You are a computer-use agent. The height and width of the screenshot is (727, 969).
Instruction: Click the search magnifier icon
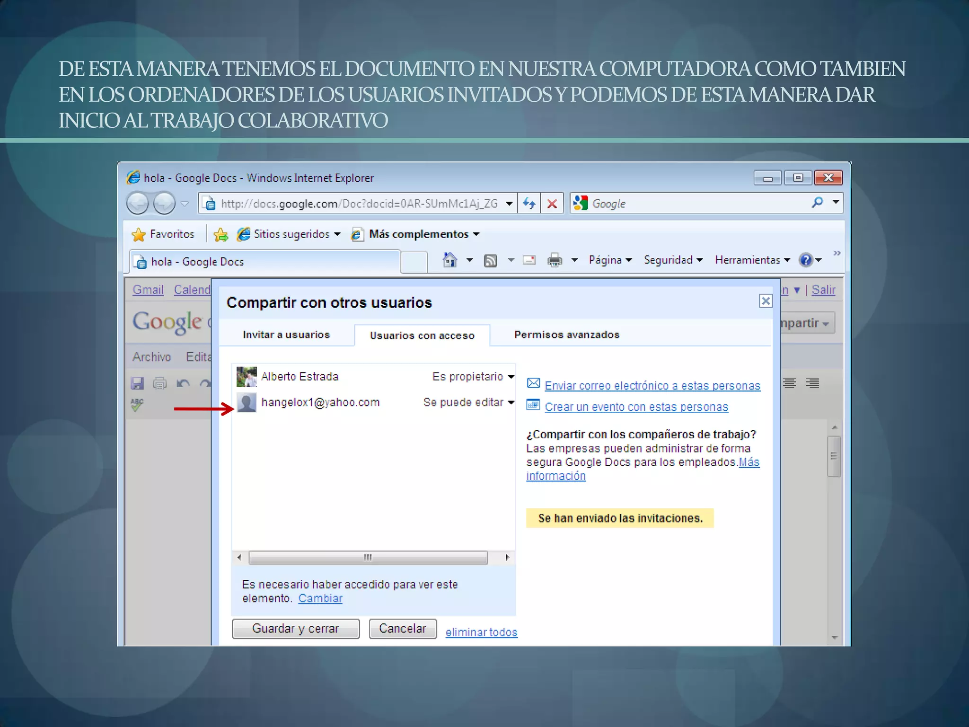coord(817,203)
